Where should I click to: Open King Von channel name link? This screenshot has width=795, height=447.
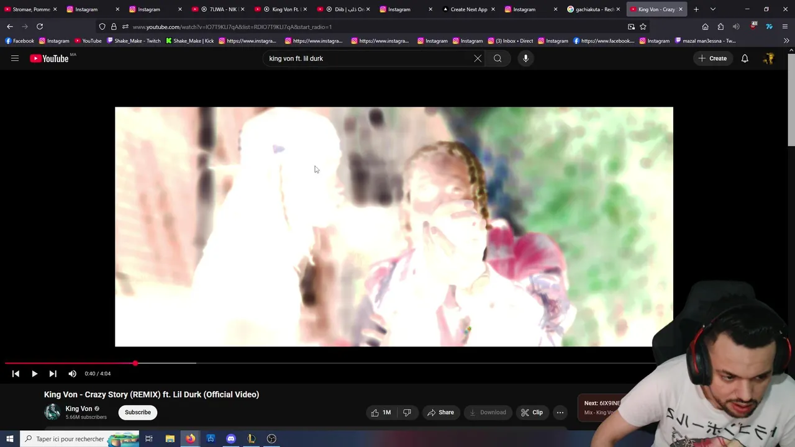(x=79, y=409)
